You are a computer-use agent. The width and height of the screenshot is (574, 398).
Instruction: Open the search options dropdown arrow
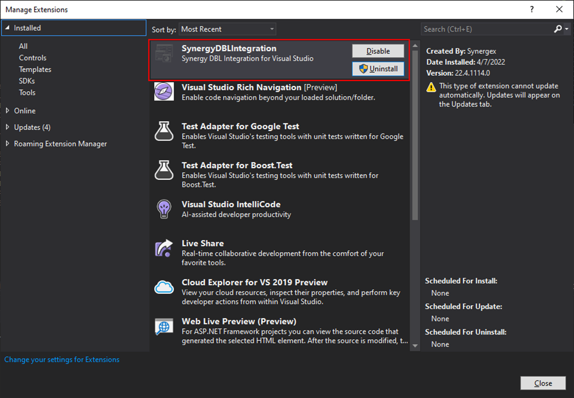pos(567,29)
